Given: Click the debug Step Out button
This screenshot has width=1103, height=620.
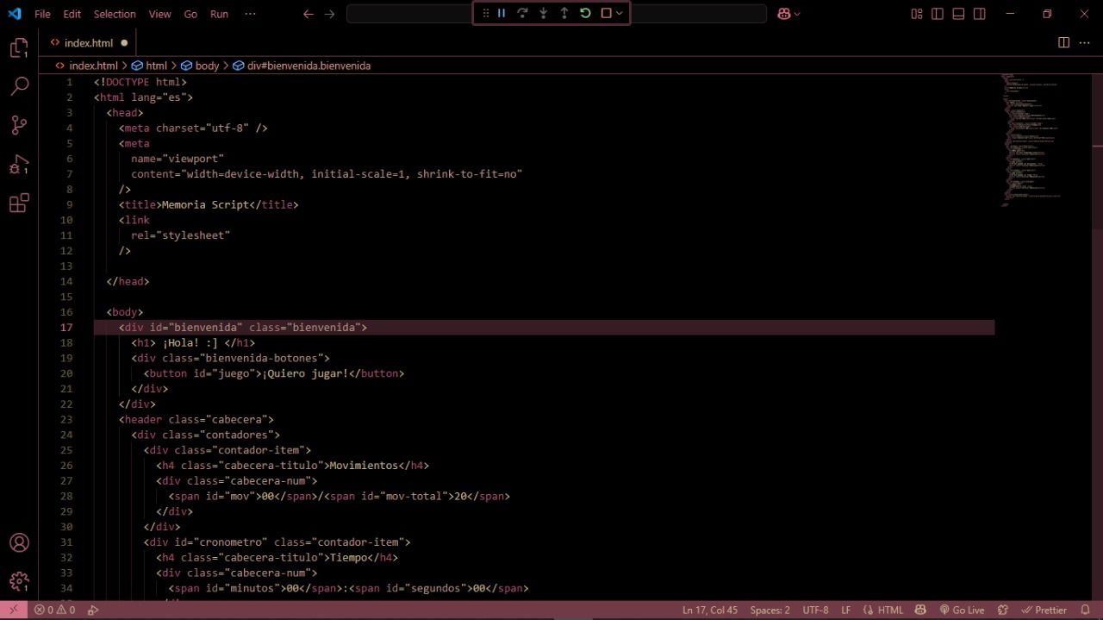Looking at the screenshot, I should [x=564, y=13].
